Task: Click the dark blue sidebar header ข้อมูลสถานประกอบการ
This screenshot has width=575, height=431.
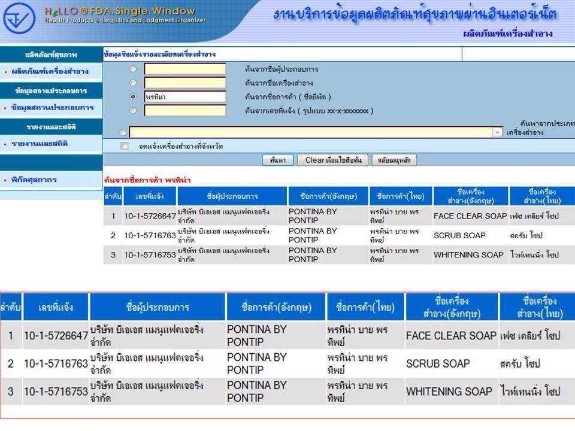Action: 51,90
